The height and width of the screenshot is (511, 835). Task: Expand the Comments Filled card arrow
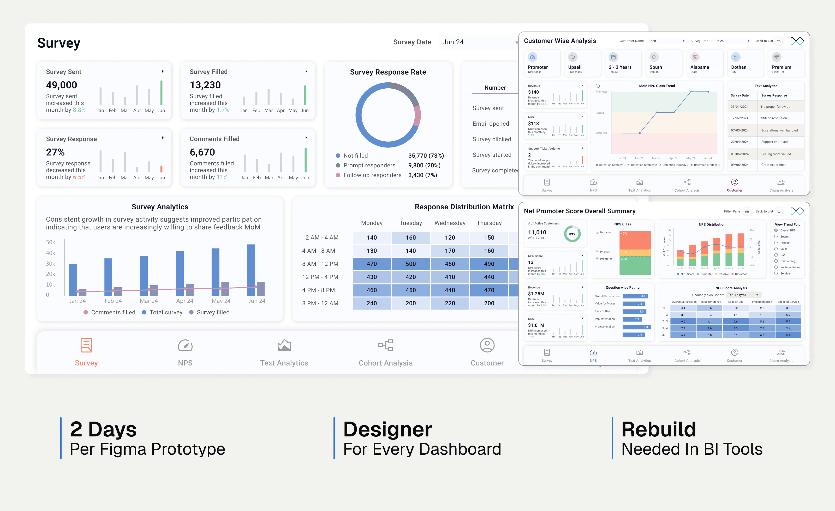pyautogui.click(x=306, y=137)
